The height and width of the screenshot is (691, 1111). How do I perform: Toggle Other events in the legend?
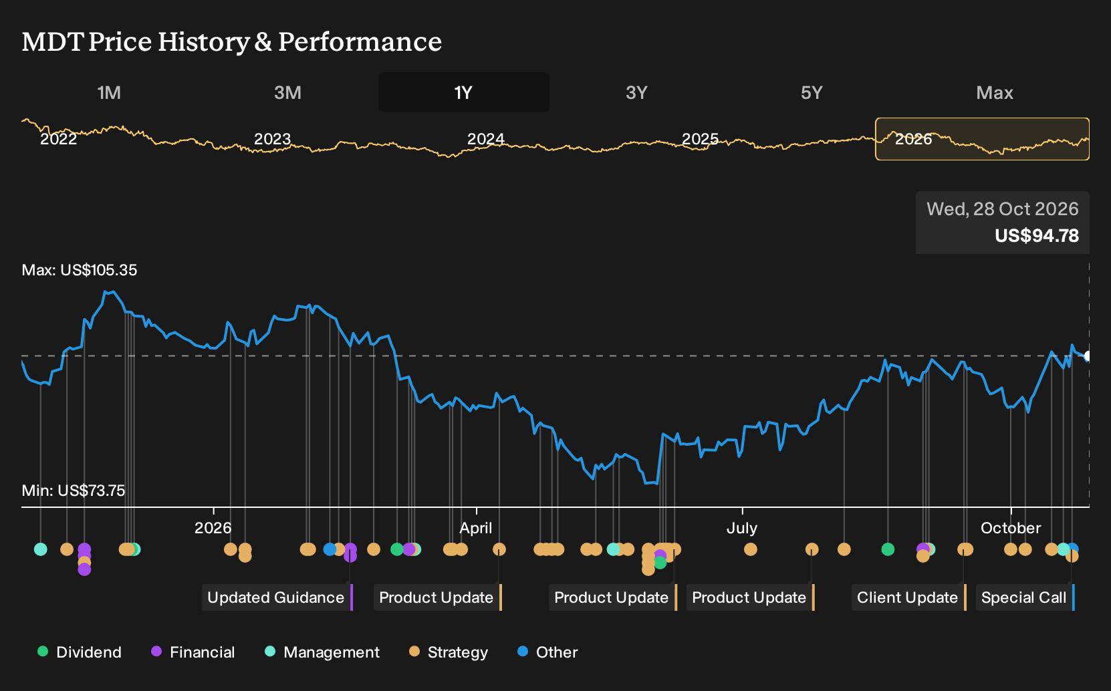[x=547, y=652]
